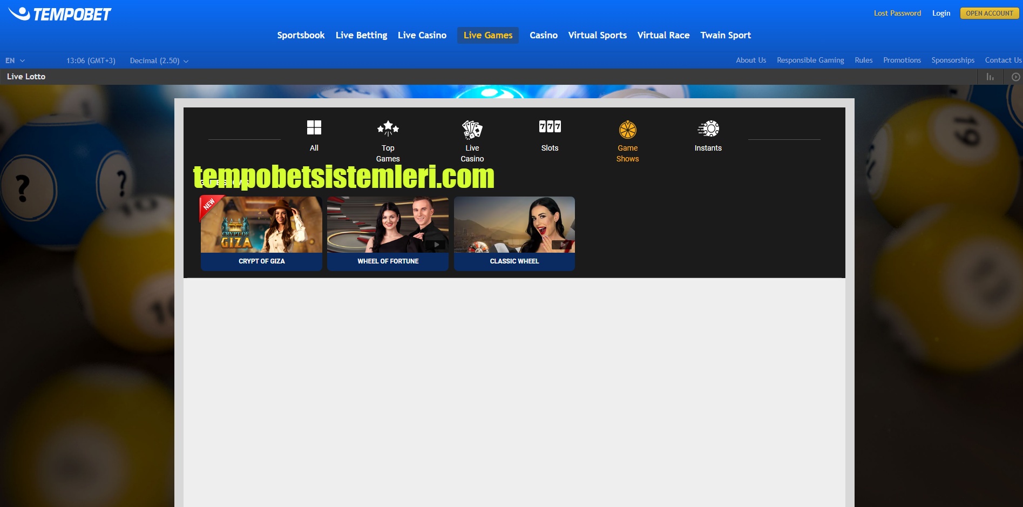The height and width of the screenshot is (507, 1023).
Task: Open the Wheel of Fortune game thumbnail
Action: coord(388,225)
